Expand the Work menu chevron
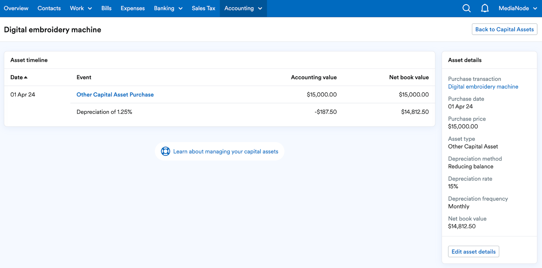The image size is (542, 268). click(x=90, y=8)
